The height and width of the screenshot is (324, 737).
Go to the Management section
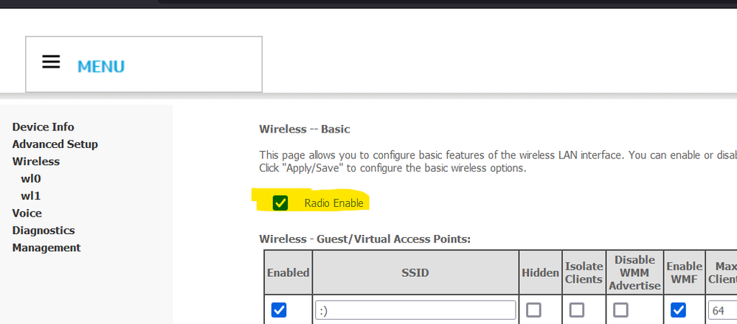[x=46, y=247]
